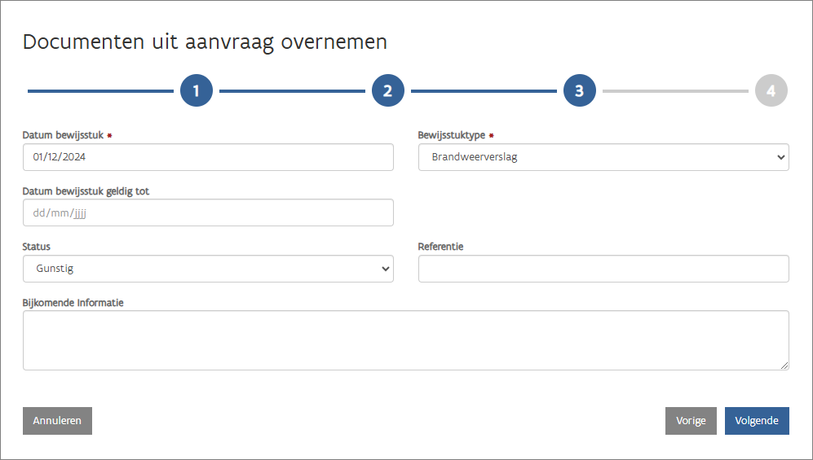The image size is (813, 460).
Task: Open the Bewijsstuktype dropdown showing Brandweerverslag
Action: (603, 157)
